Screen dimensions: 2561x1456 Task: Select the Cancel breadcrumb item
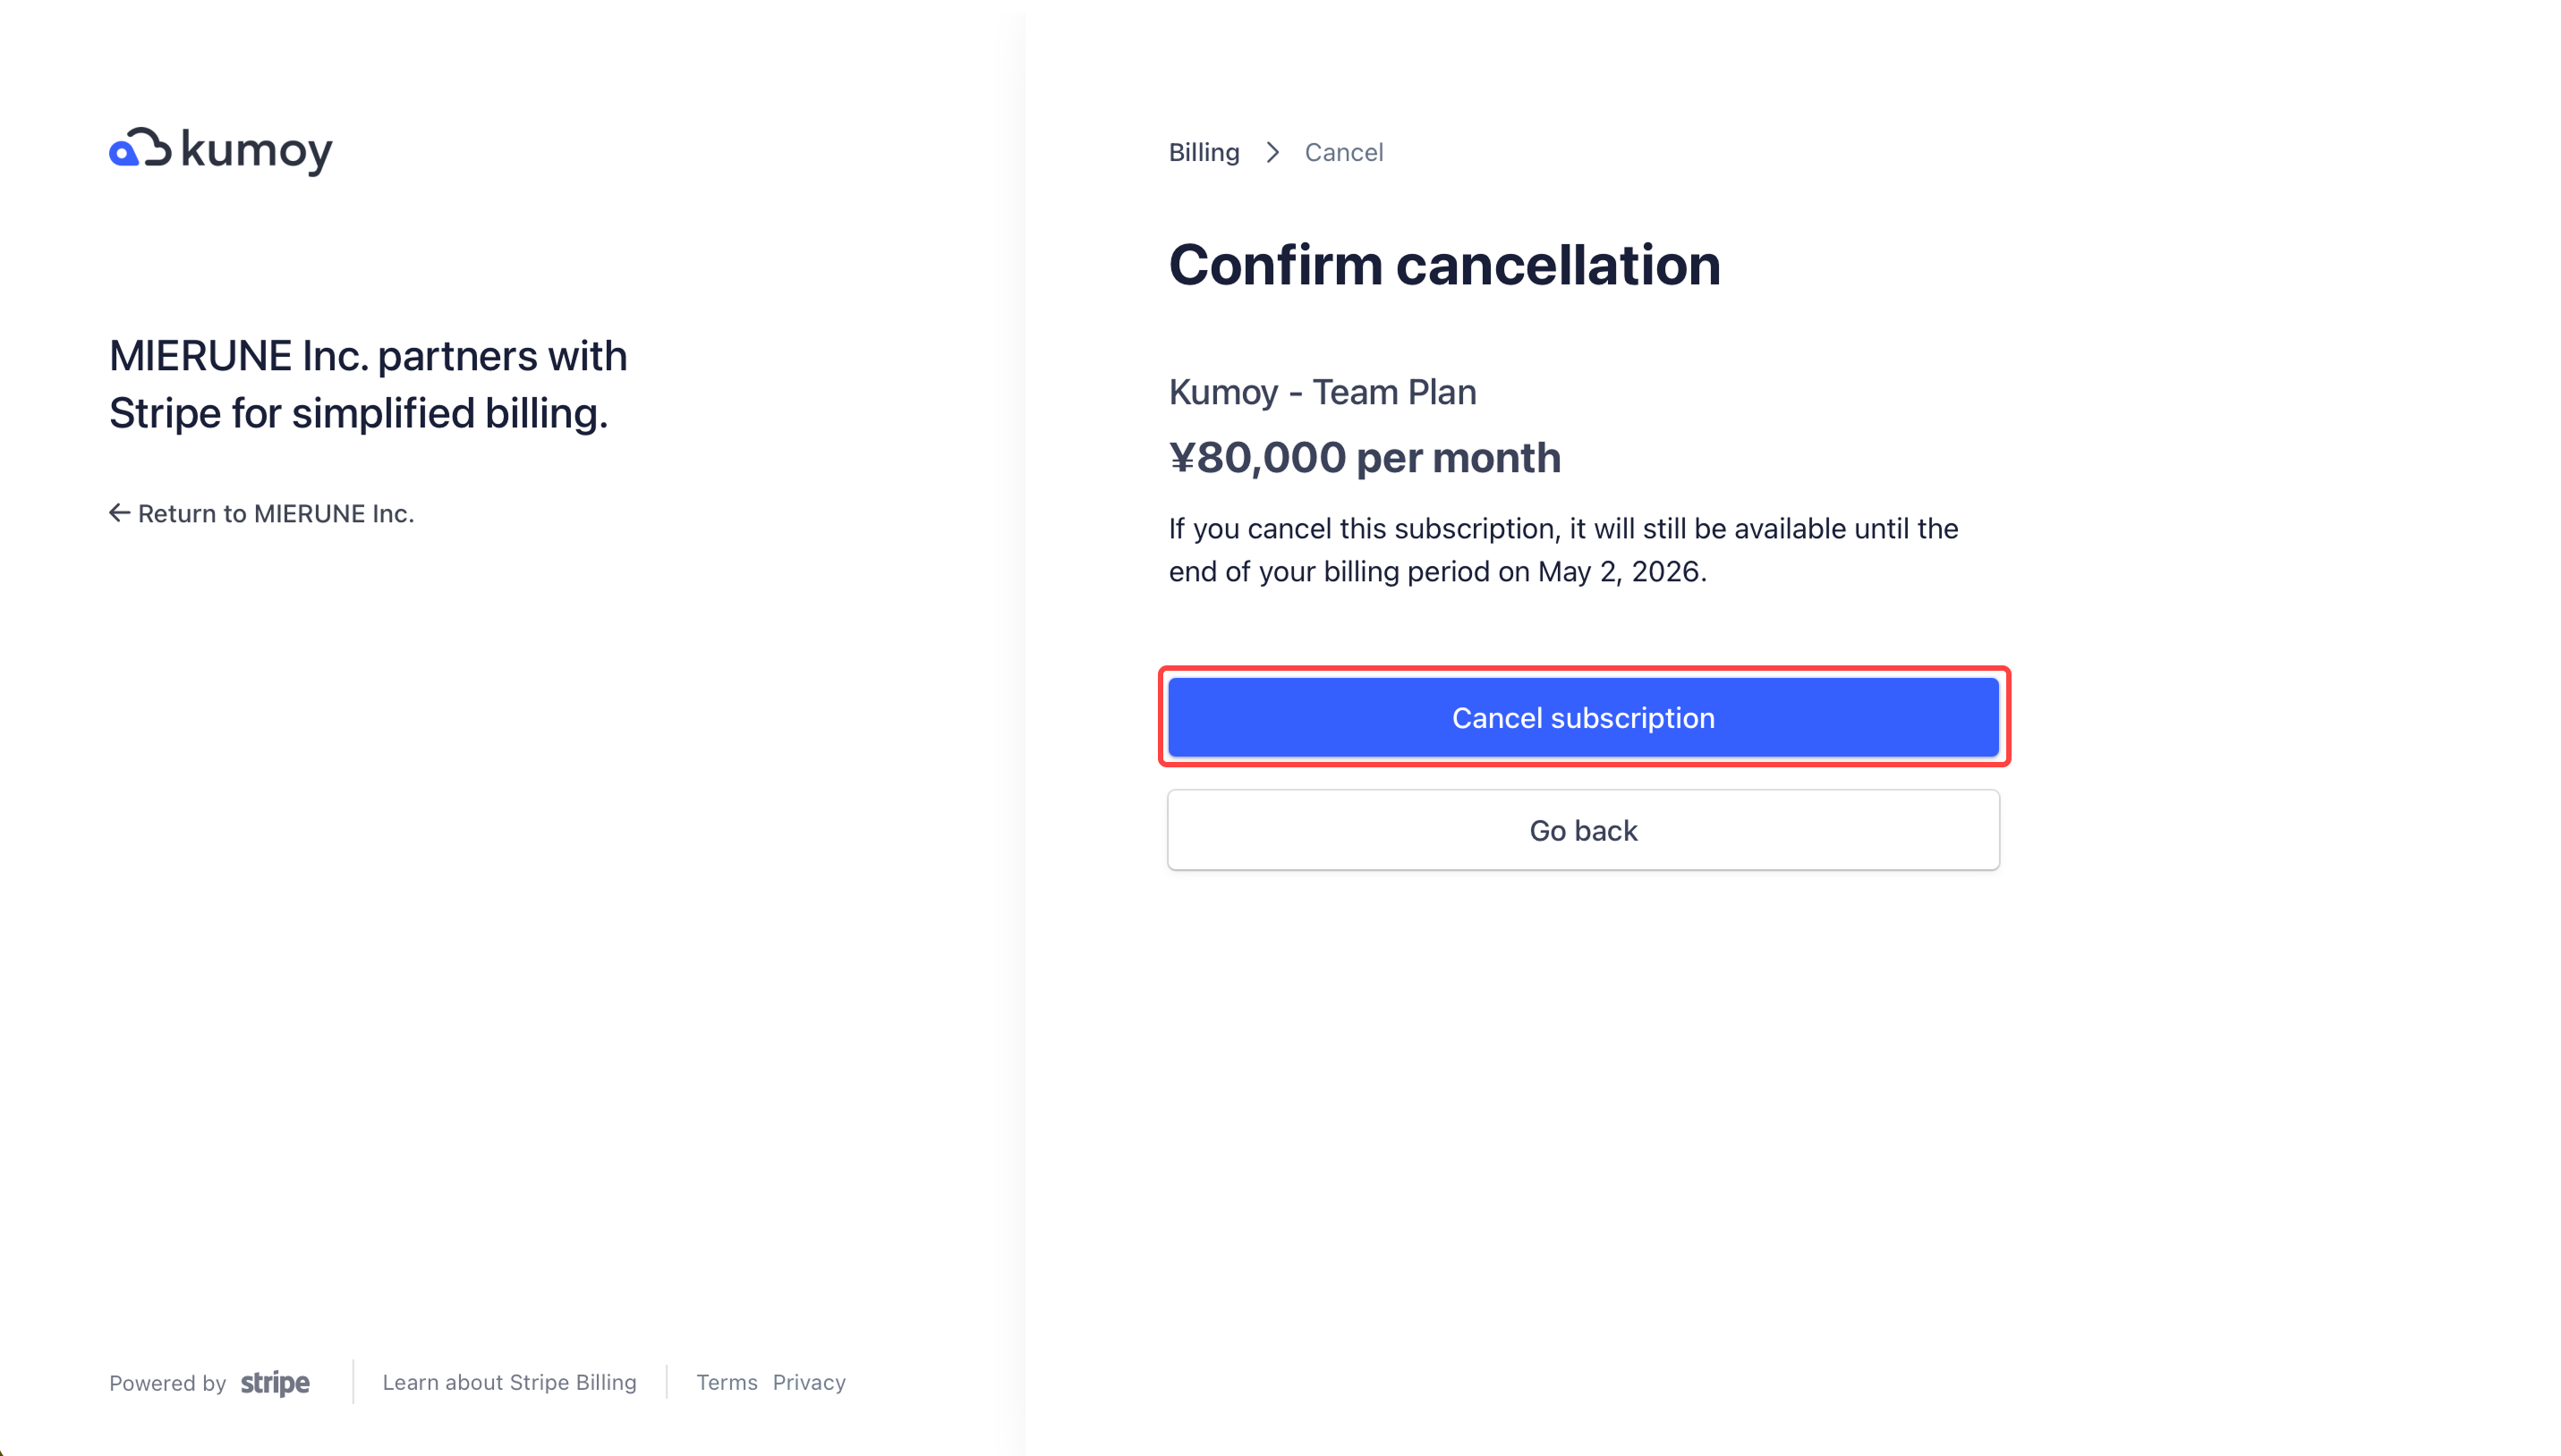tap(1343, 152)
